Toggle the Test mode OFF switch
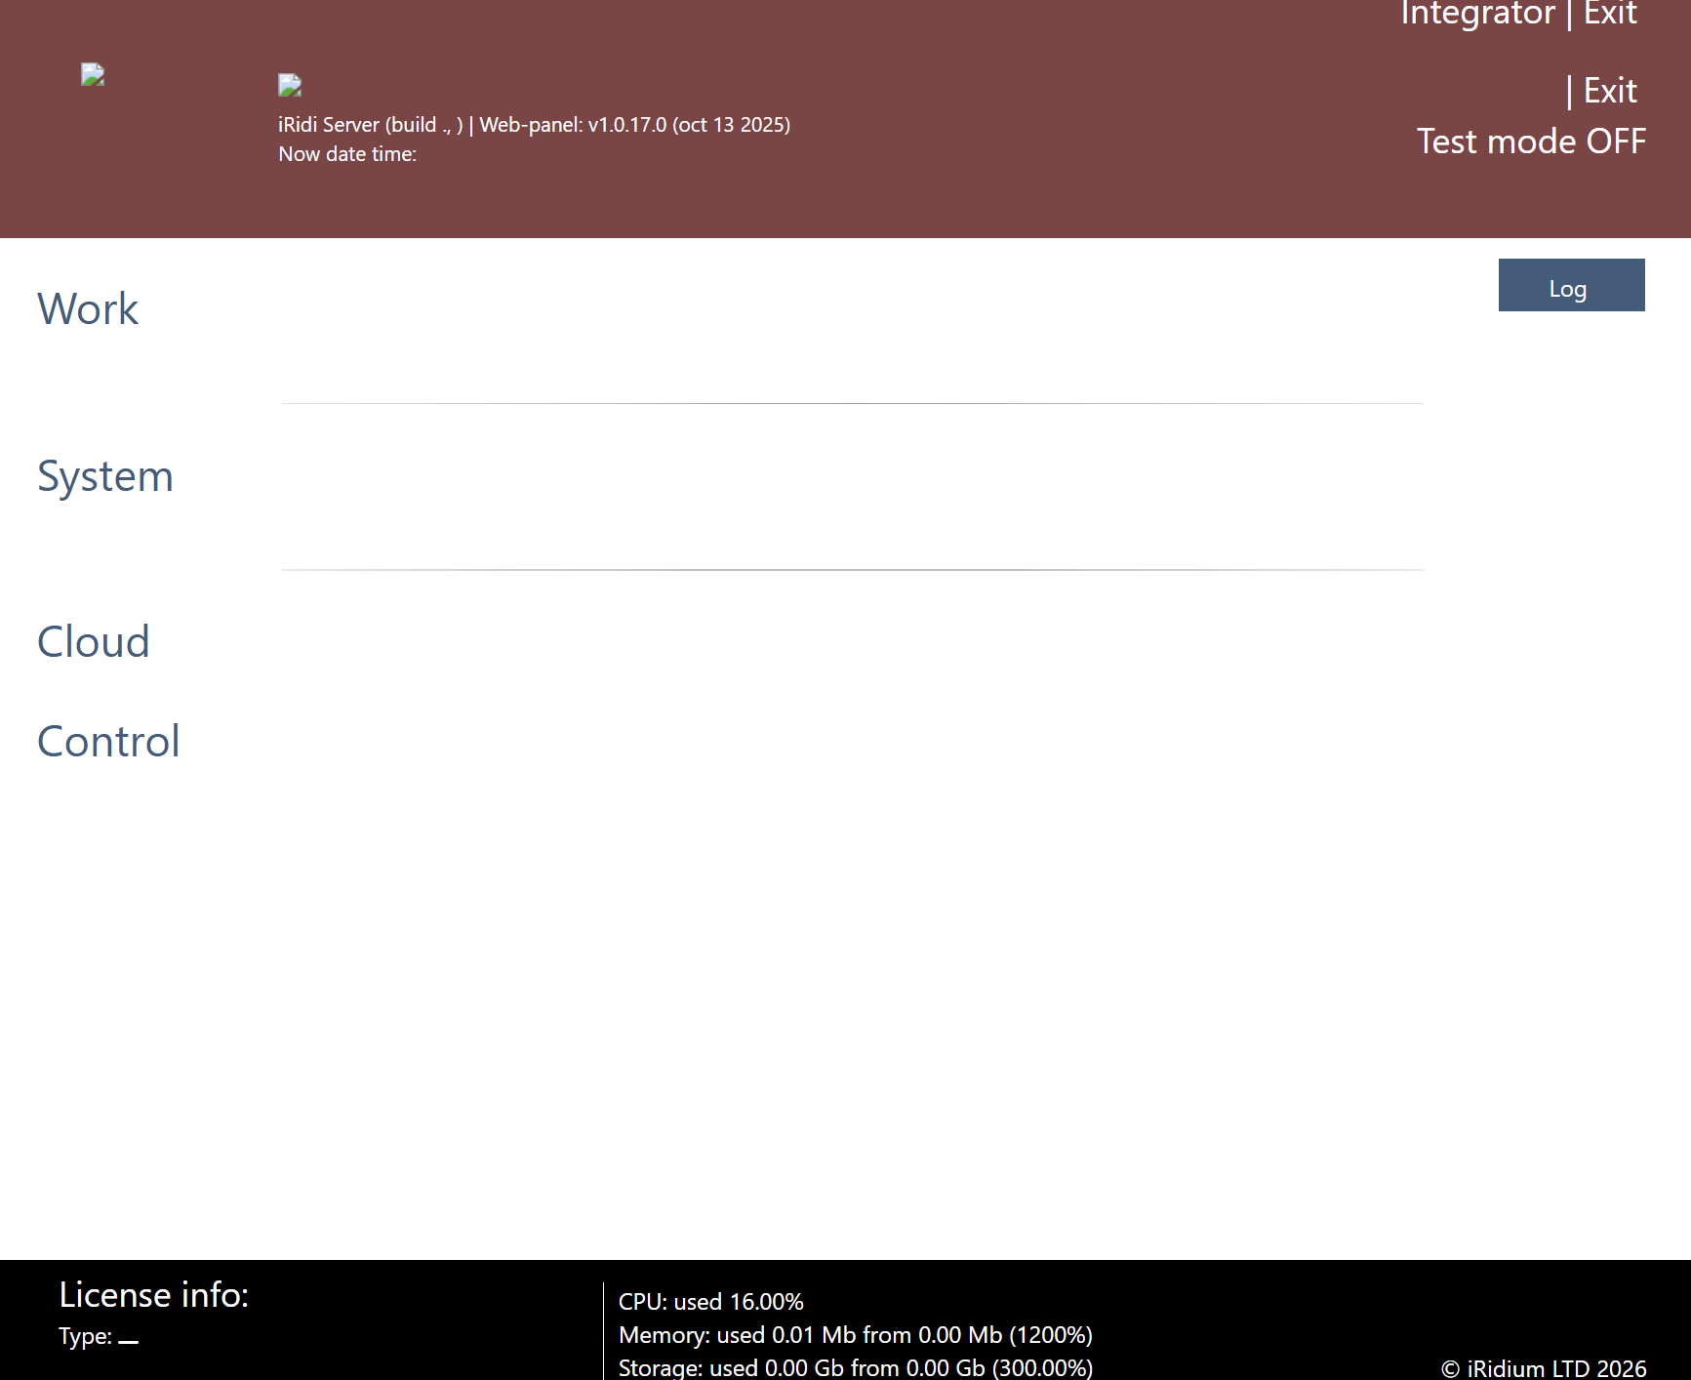1691x1380 pixels. (x=1530, y=142)
